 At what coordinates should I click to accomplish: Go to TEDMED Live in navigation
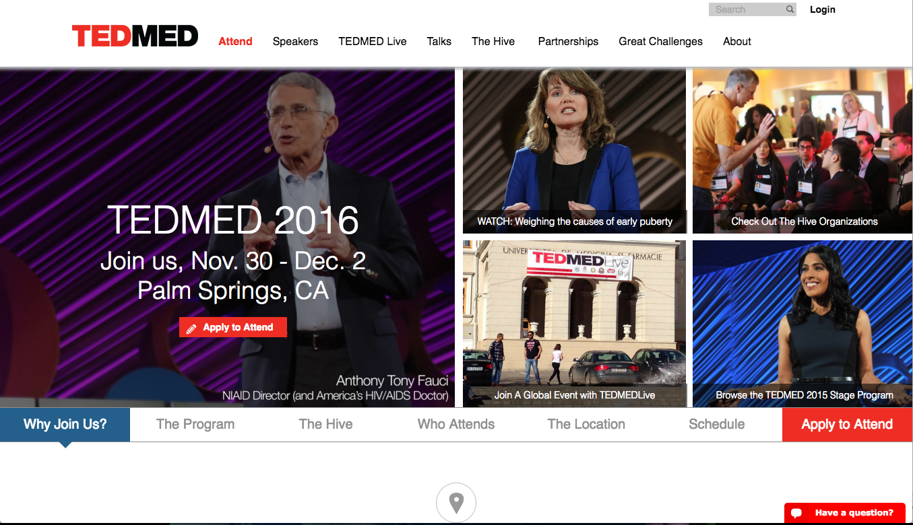pos(373,41)
